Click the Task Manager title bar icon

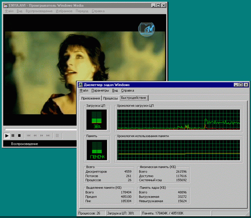(x=81, y=84)
